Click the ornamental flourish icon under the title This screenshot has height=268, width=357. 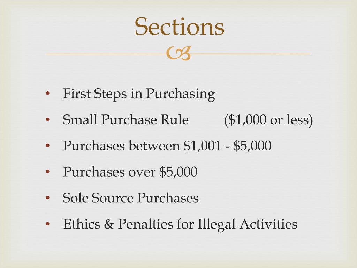coord(178,53)
